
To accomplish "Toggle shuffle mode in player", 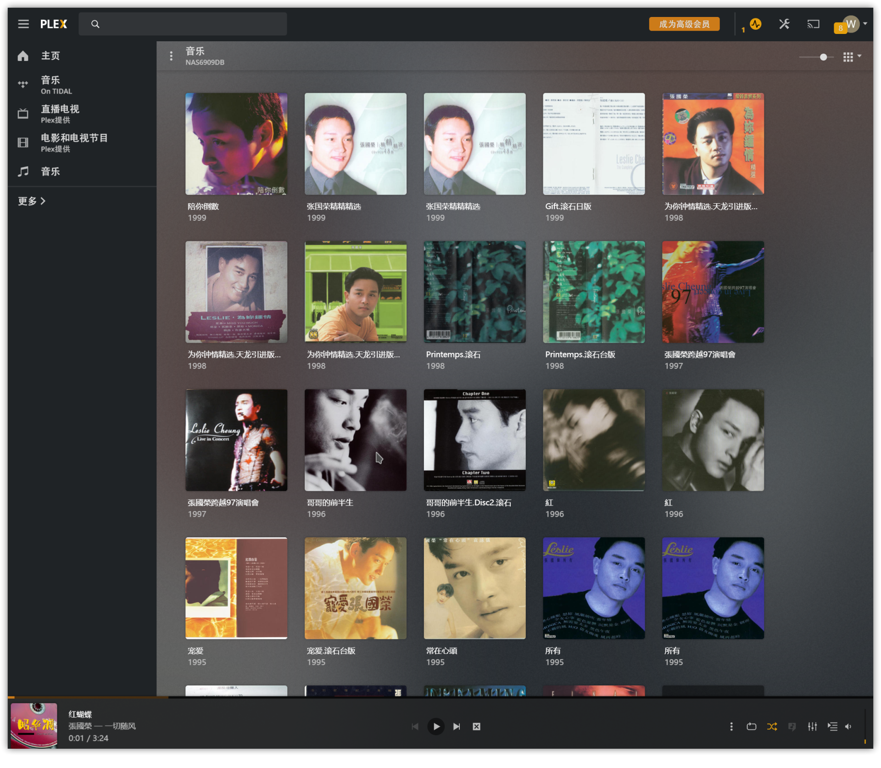I will [x=772, y=726].
